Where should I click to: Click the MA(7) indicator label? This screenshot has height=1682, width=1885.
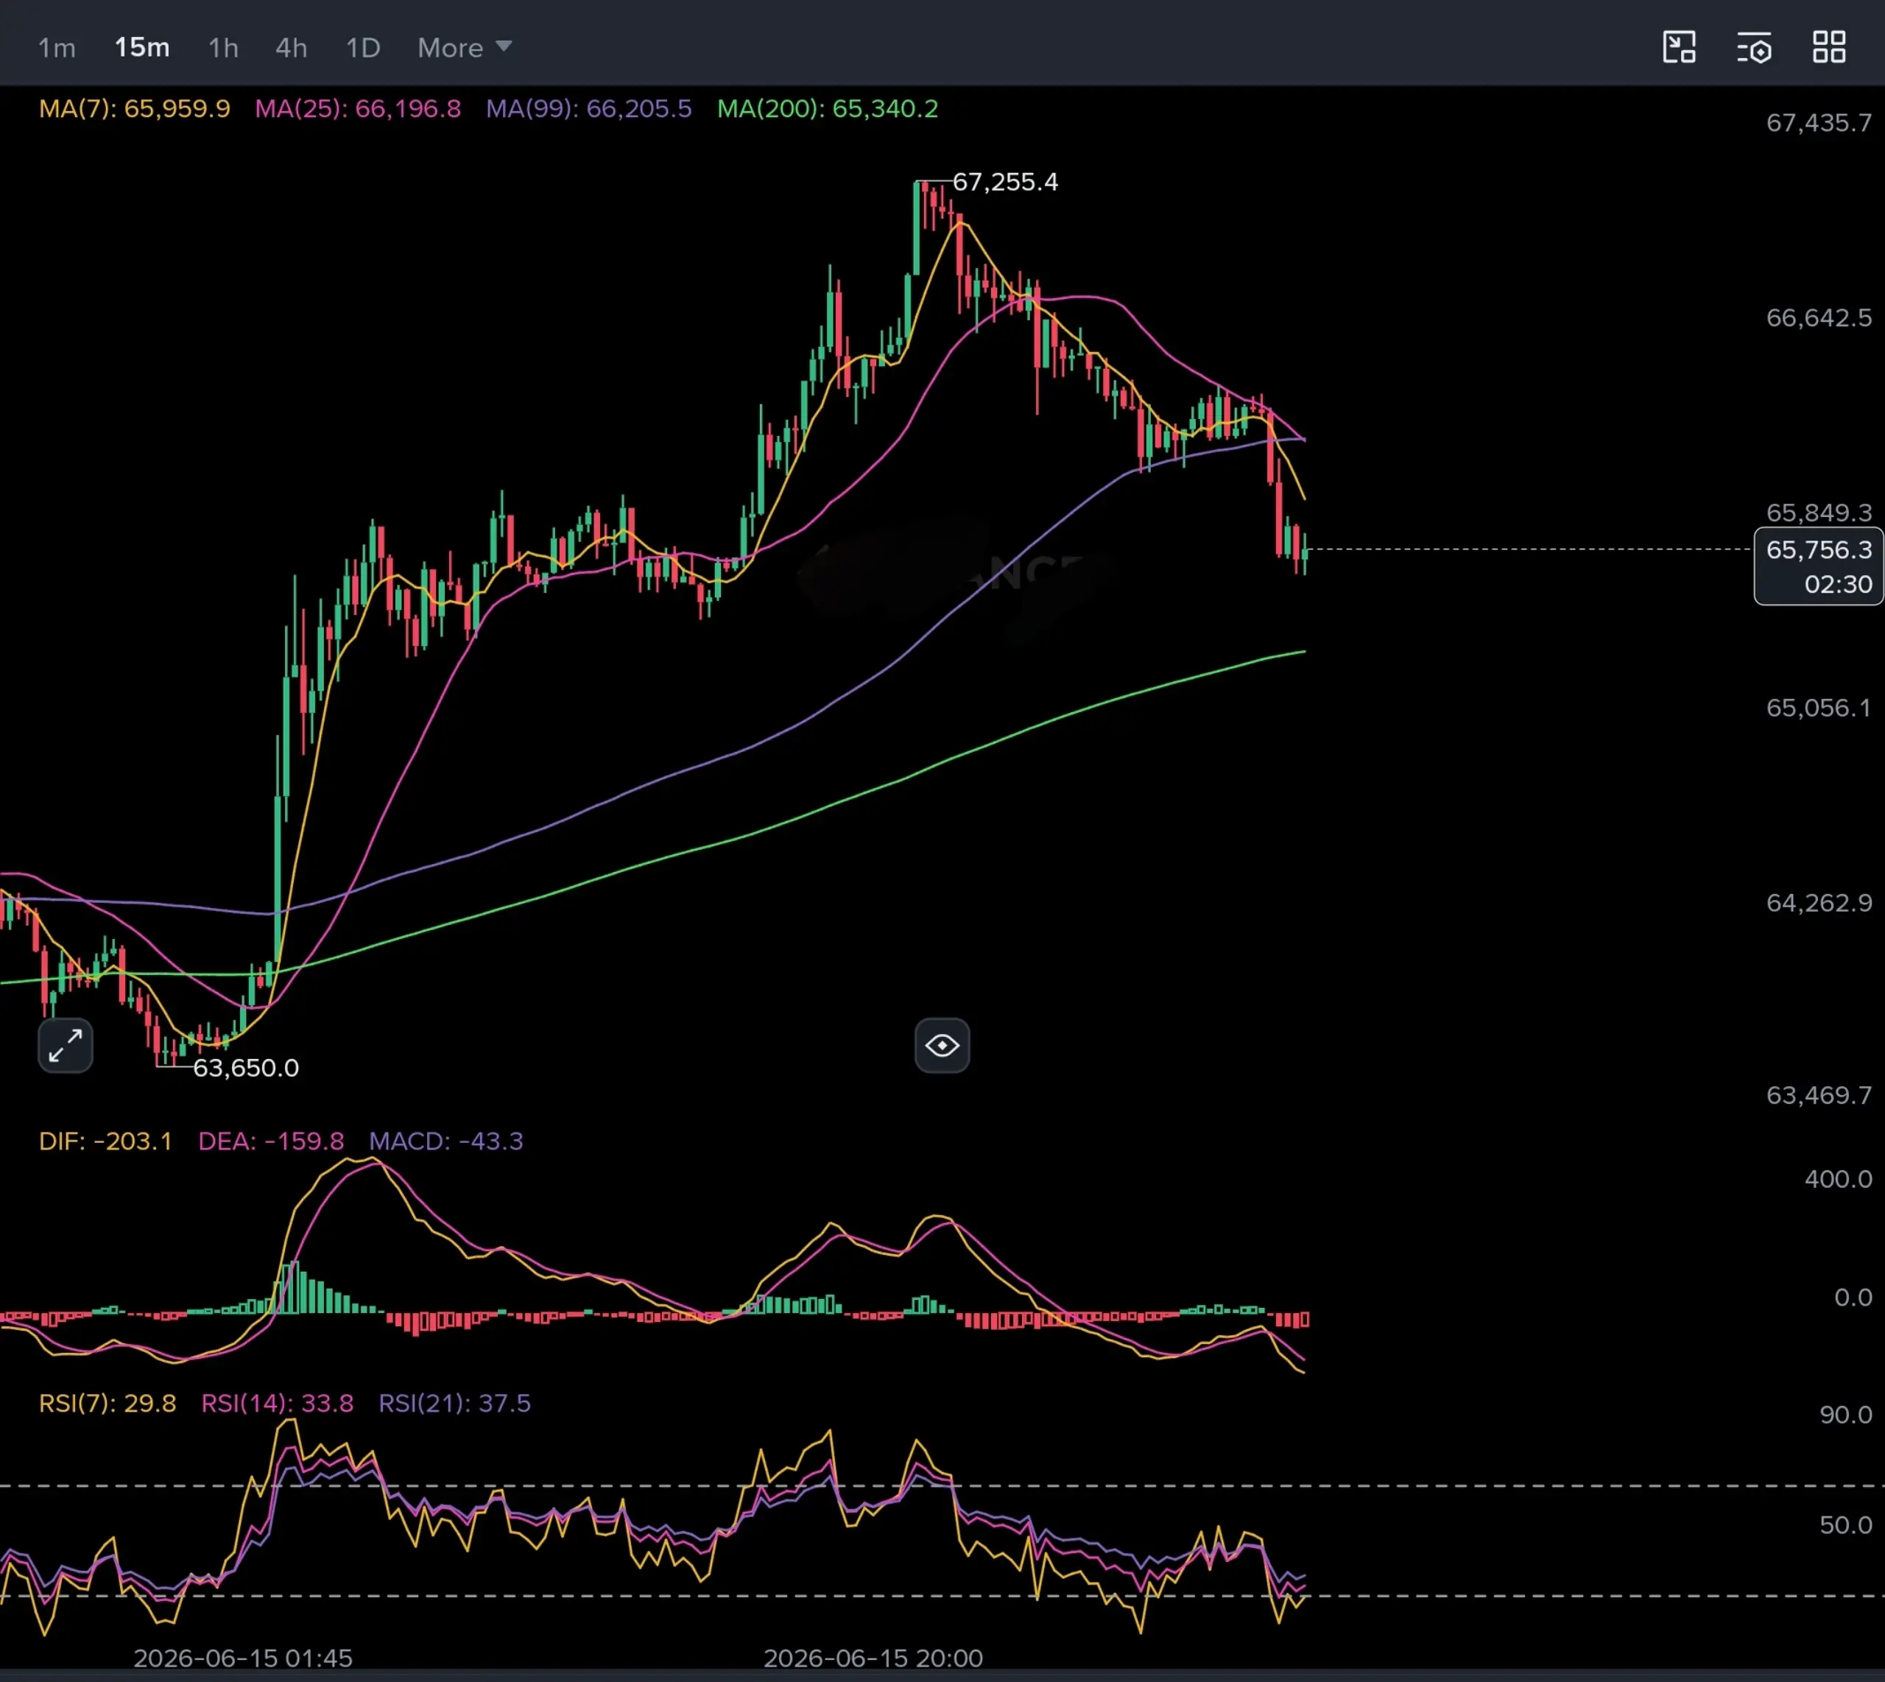134,109
